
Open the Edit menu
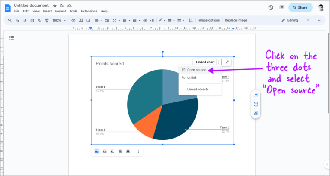coord(26,11)
